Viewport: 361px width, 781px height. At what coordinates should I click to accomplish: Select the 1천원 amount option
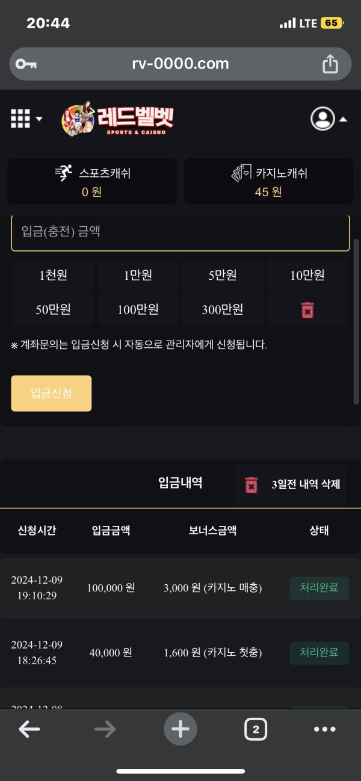53,276
